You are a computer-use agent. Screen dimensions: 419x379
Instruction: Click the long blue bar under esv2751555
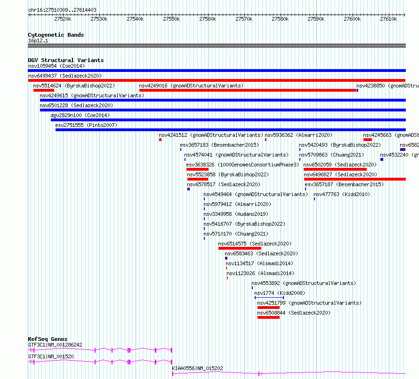click(x=231, y=130)
